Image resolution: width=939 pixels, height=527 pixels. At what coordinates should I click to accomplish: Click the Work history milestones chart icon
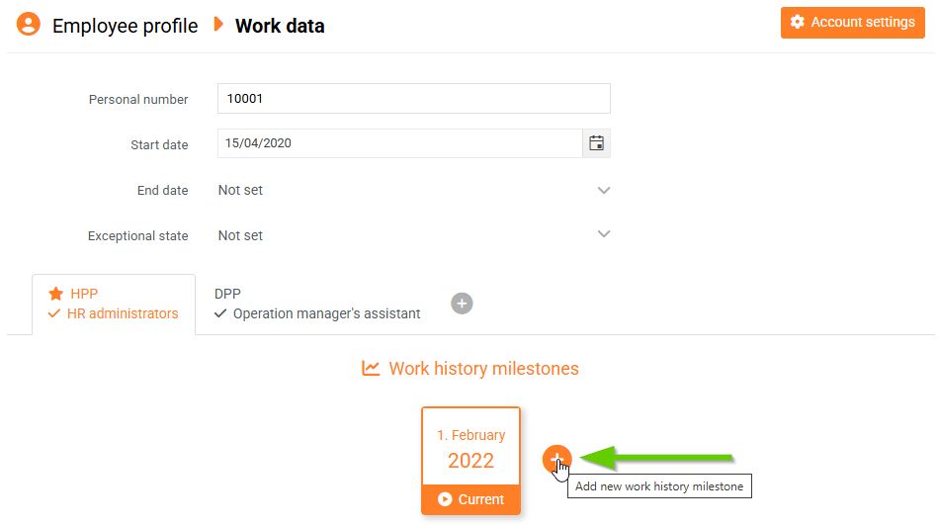point(371,369)
